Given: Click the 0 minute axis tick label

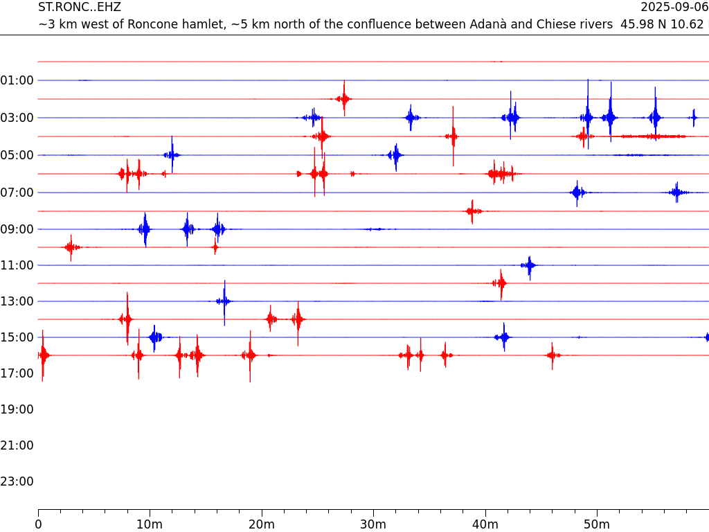Looking at the screenshot, I should click(x=39, y=525).
